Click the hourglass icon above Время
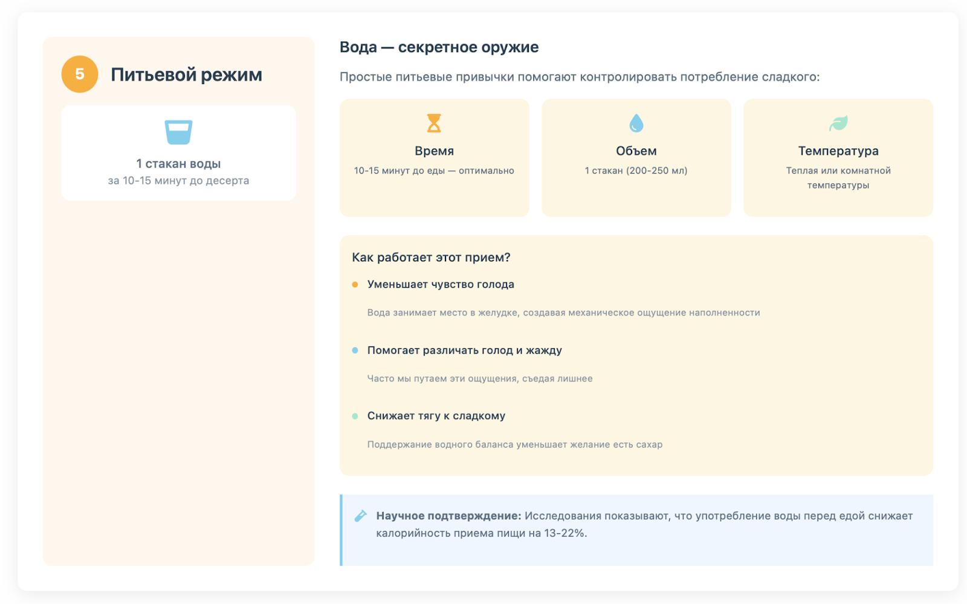Image resolution: width=967 pixels, height=604 pixels. click(x=434, y=123)
